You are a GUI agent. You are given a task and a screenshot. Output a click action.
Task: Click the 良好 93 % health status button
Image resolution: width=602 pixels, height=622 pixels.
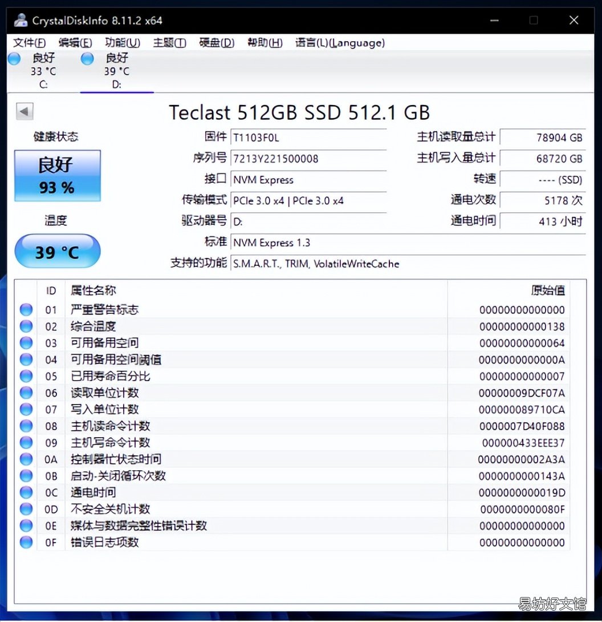pos(58,176)
